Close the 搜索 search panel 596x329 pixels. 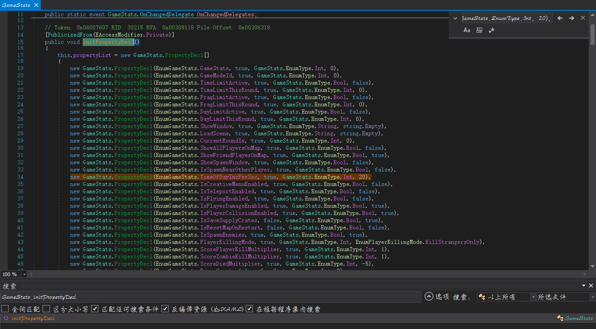(x=591, y=286)
